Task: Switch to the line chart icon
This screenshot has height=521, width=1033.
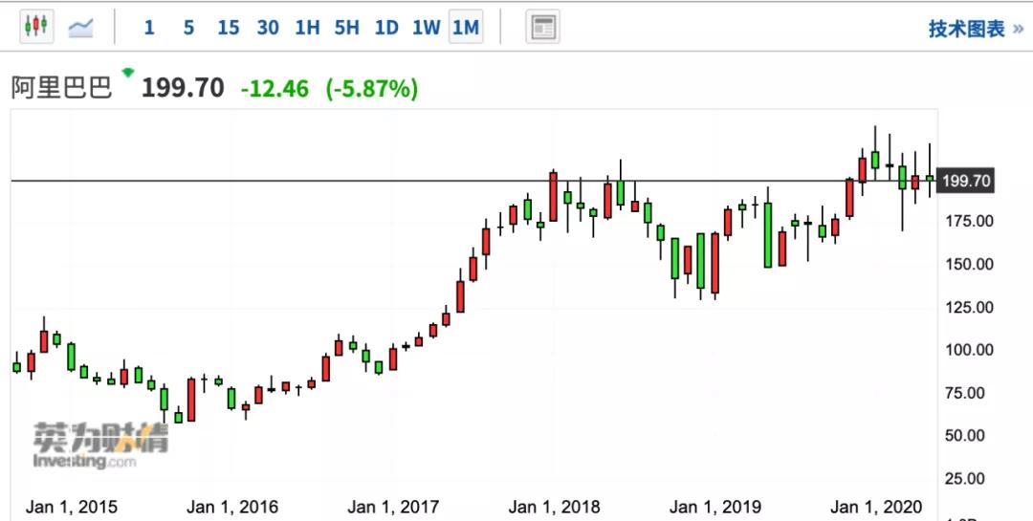Action: tap(80, 27)
